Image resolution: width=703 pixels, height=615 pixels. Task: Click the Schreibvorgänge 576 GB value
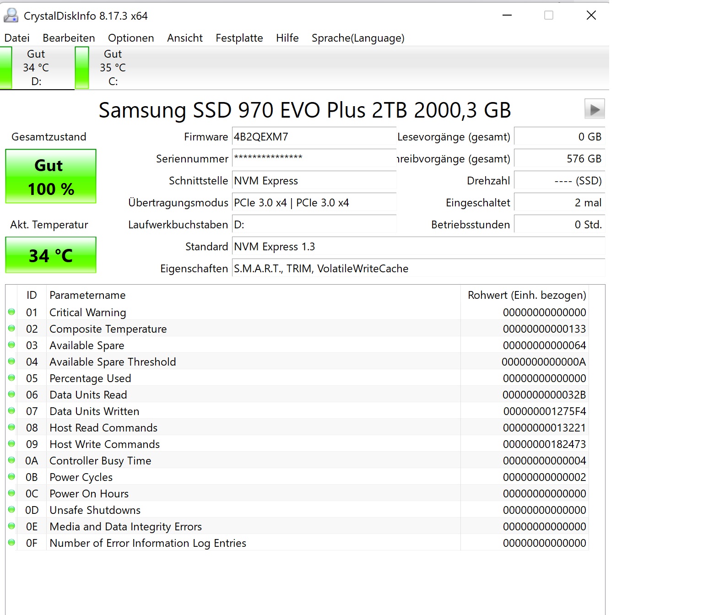point(559,158)
